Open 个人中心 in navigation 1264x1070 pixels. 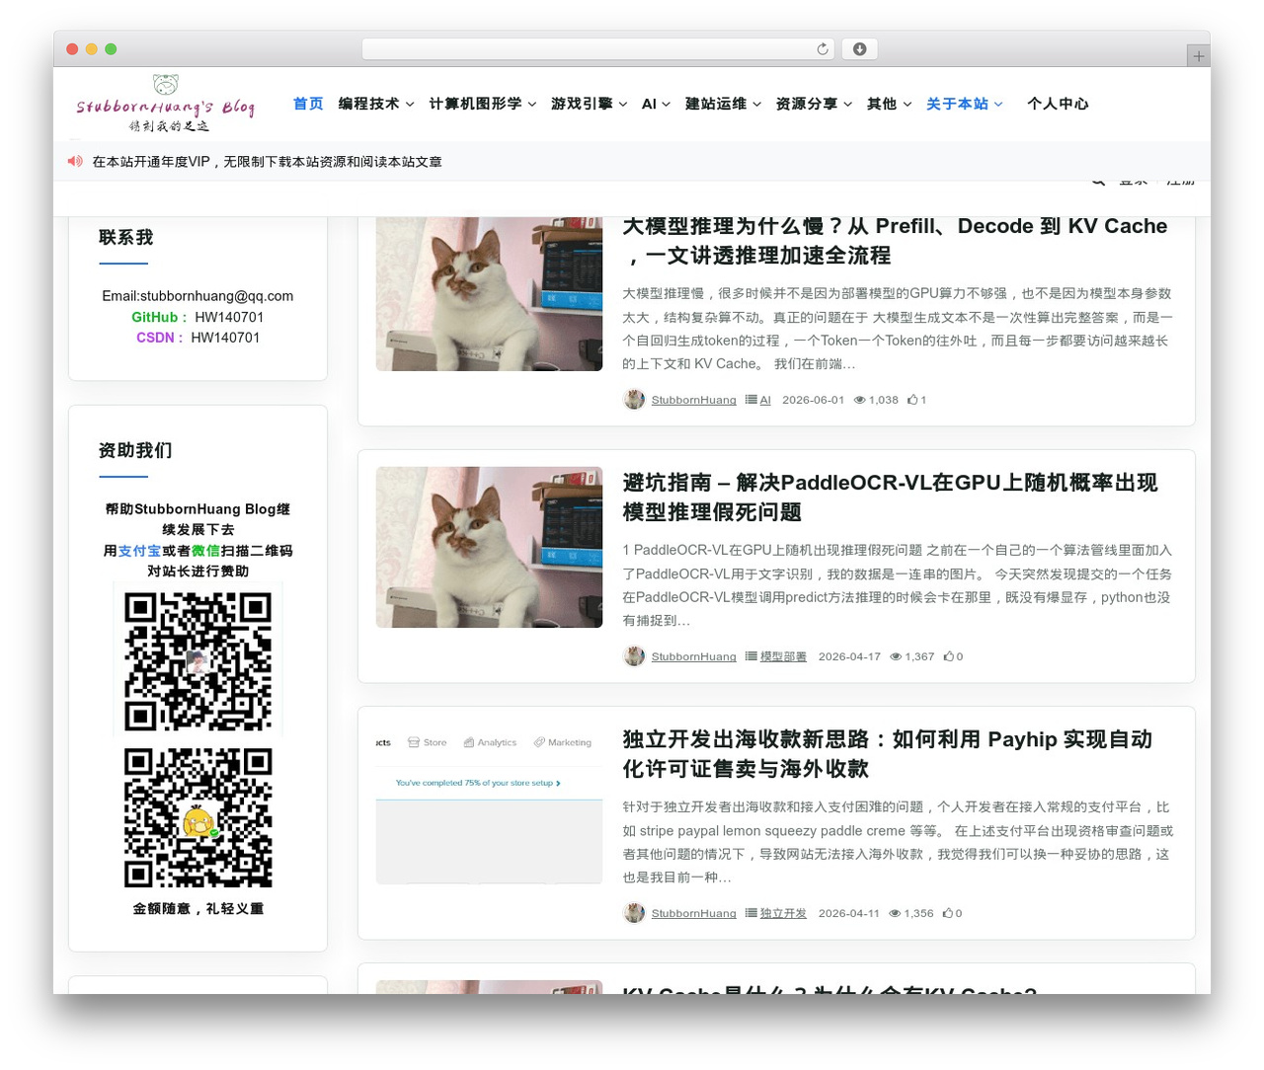[1058, 104]
